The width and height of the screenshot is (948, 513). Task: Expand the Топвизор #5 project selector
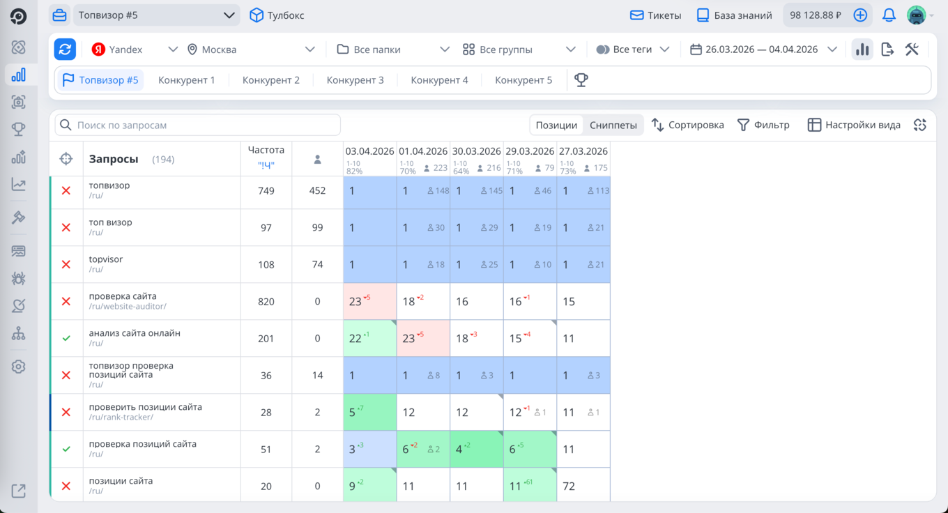[156, 15]
